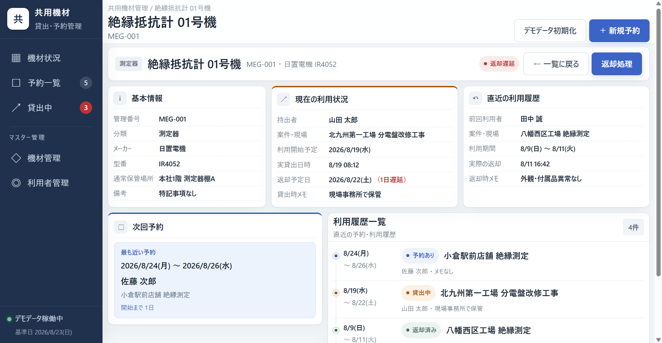The image size is (662, 343).
Task: Click the 予約あり status pill
Action: tap(420, 256)
